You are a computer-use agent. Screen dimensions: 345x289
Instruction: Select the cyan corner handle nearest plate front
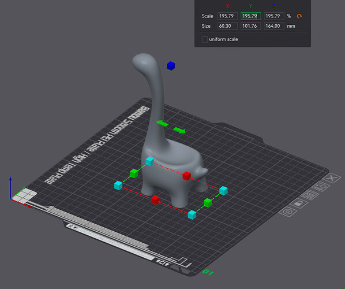(x=192, y=214)
